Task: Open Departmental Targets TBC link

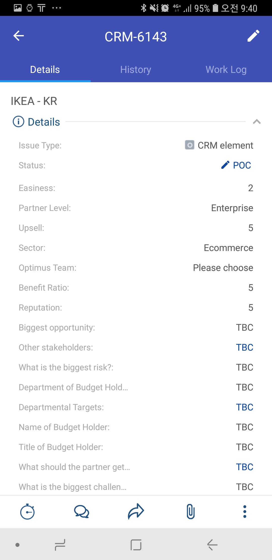Action: pyautogui.click(x=244, y=407)
